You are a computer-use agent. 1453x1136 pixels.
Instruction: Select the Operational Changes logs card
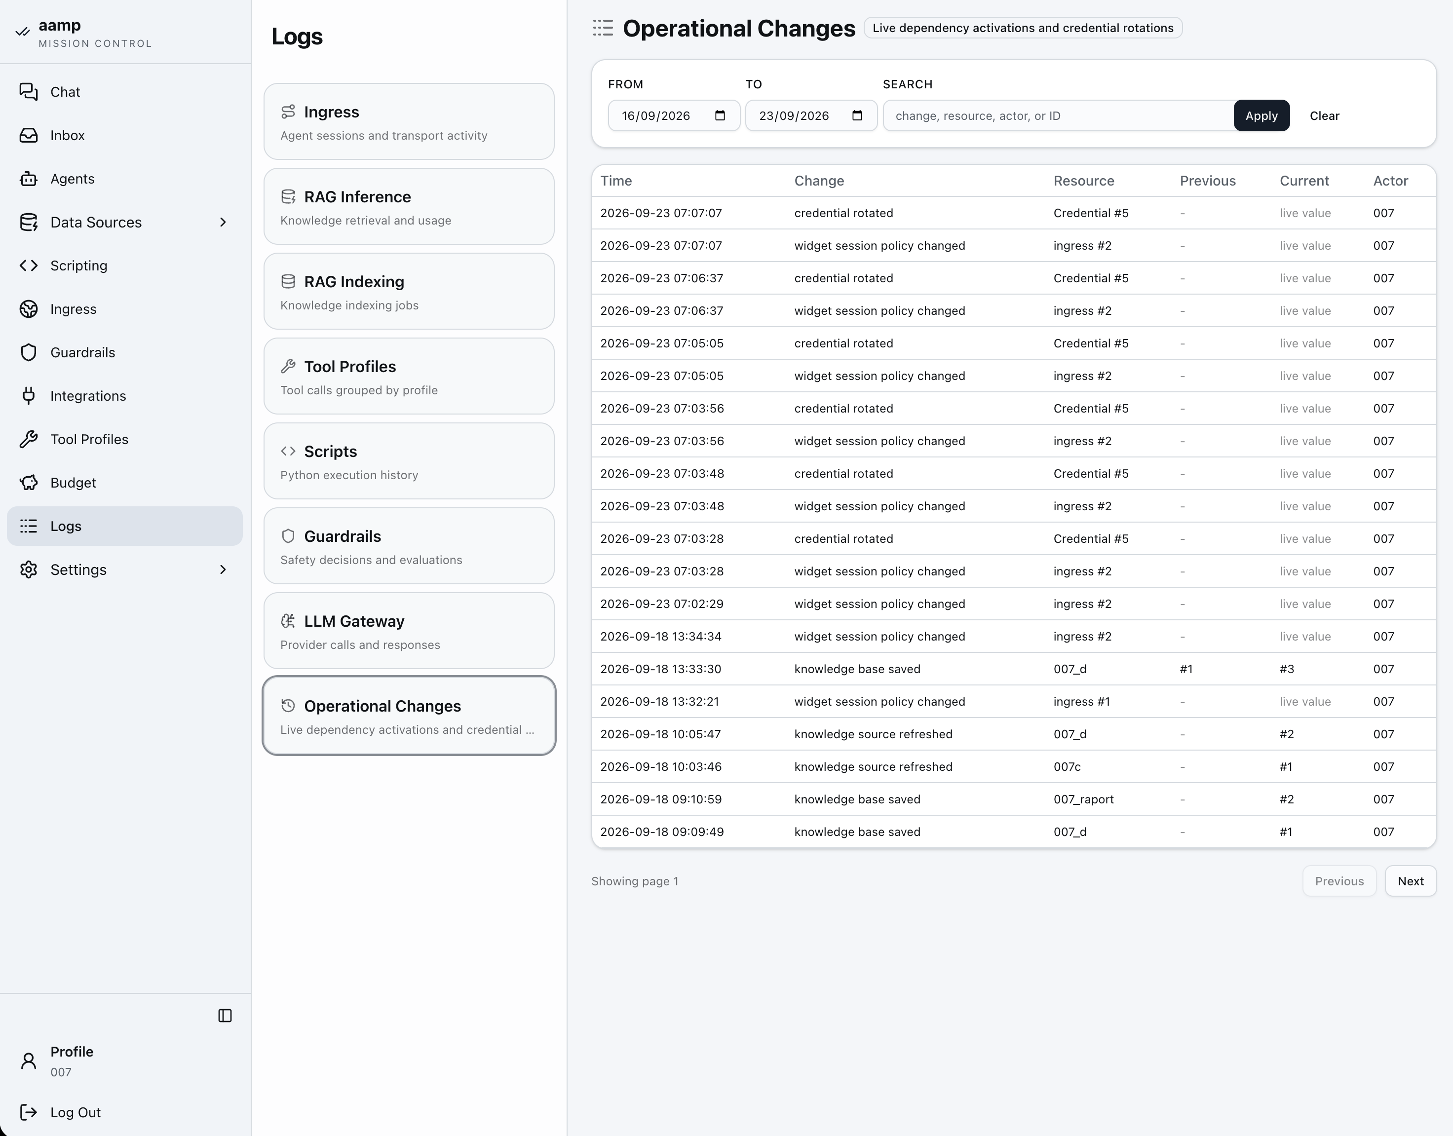[409, 716]
